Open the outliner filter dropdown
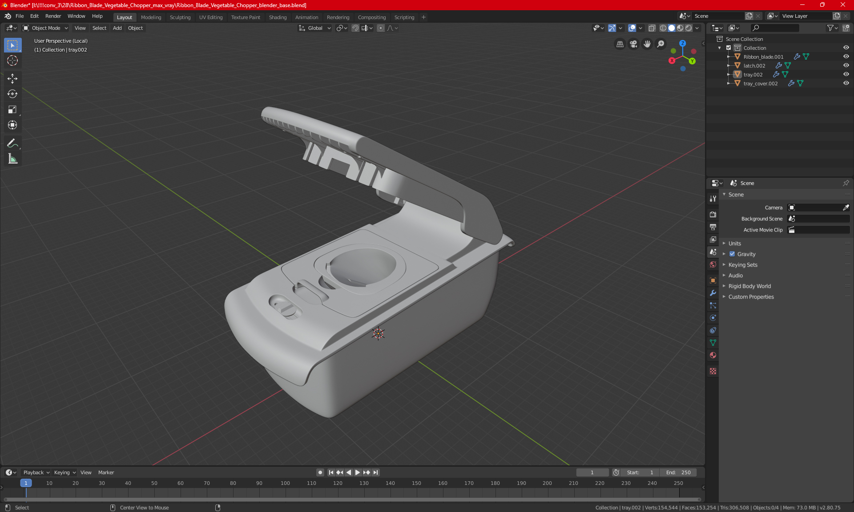854x512 pixels. (x=832, y=28)
